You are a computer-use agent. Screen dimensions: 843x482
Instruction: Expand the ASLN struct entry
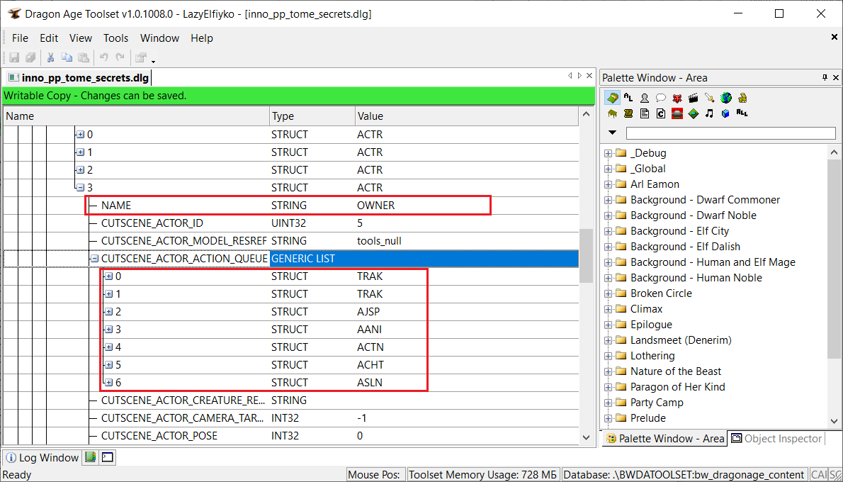click(108, 383)
